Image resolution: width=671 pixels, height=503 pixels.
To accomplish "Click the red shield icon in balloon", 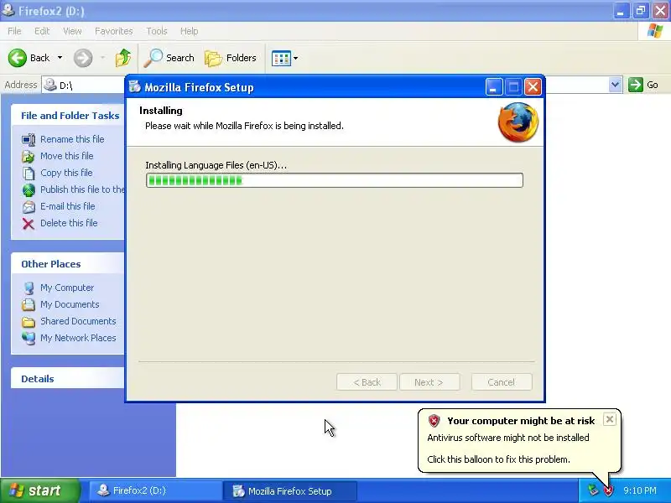I will click(x=434, y=421).
